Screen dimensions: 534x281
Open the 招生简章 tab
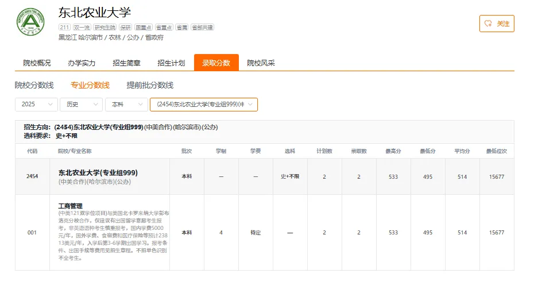[x=126, y=63]
